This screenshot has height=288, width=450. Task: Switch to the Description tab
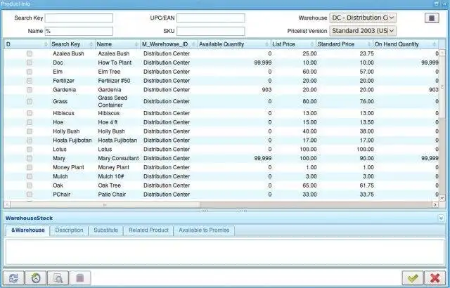69,230
